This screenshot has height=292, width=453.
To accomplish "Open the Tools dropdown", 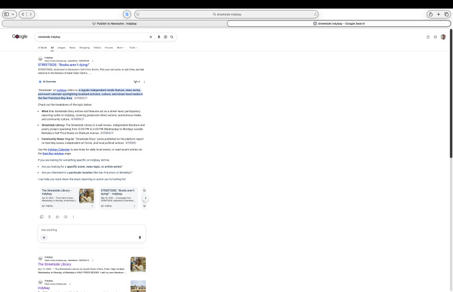I will (x=133, y=47).
